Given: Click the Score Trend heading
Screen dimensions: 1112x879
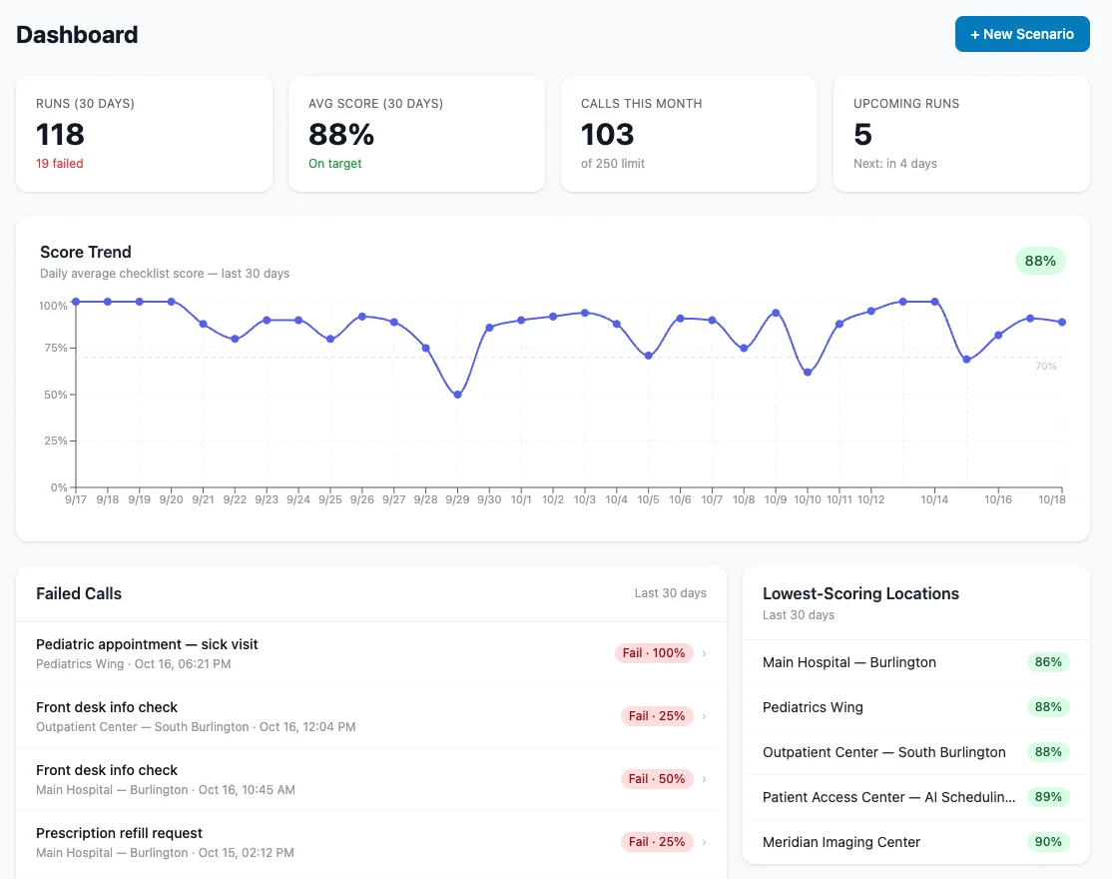Looking at the screenshot, I should coord(86,252).
